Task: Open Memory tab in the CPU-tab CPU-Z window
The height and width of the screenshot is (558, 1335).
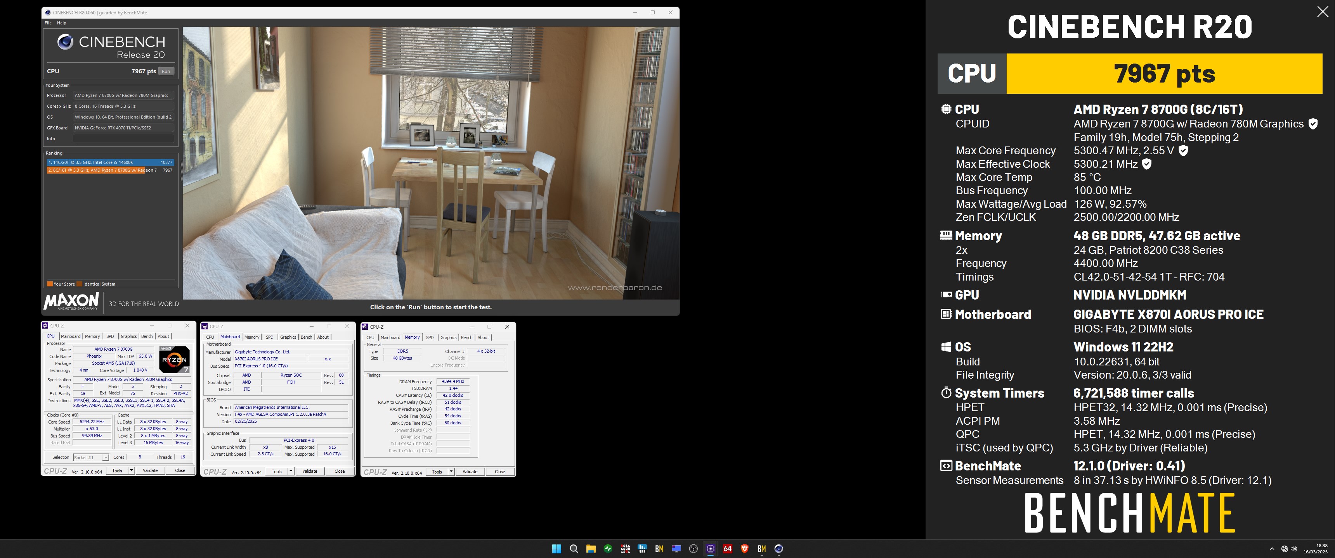Action: click(x=92, y=336)
